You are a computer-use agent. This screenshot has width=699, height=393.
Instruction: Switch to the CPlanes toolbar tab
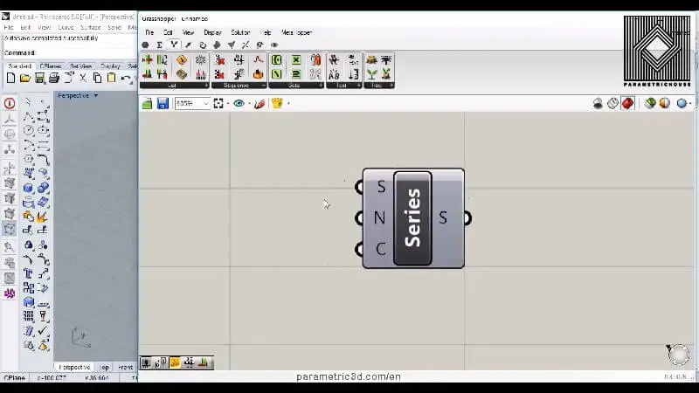(x=51, y=65)
